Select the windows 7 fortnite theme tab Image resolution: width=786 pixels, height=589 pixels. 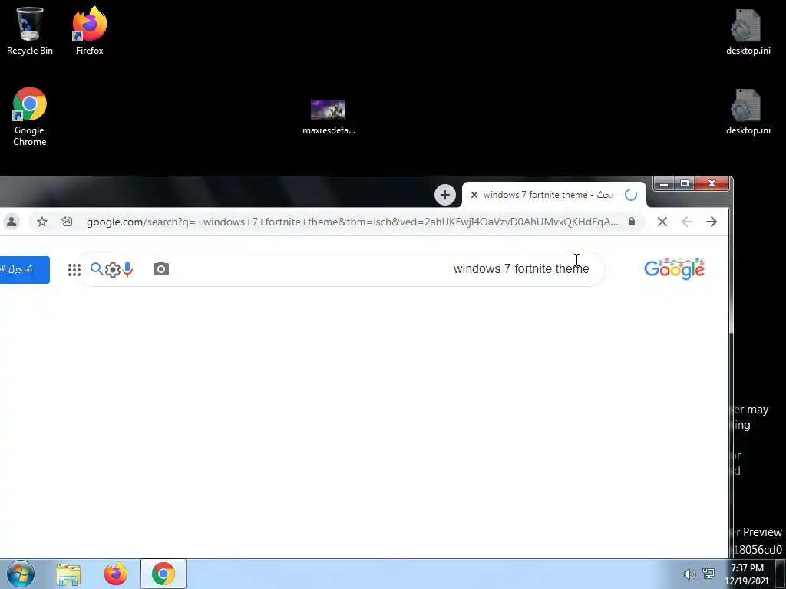[x=554, y=195]
